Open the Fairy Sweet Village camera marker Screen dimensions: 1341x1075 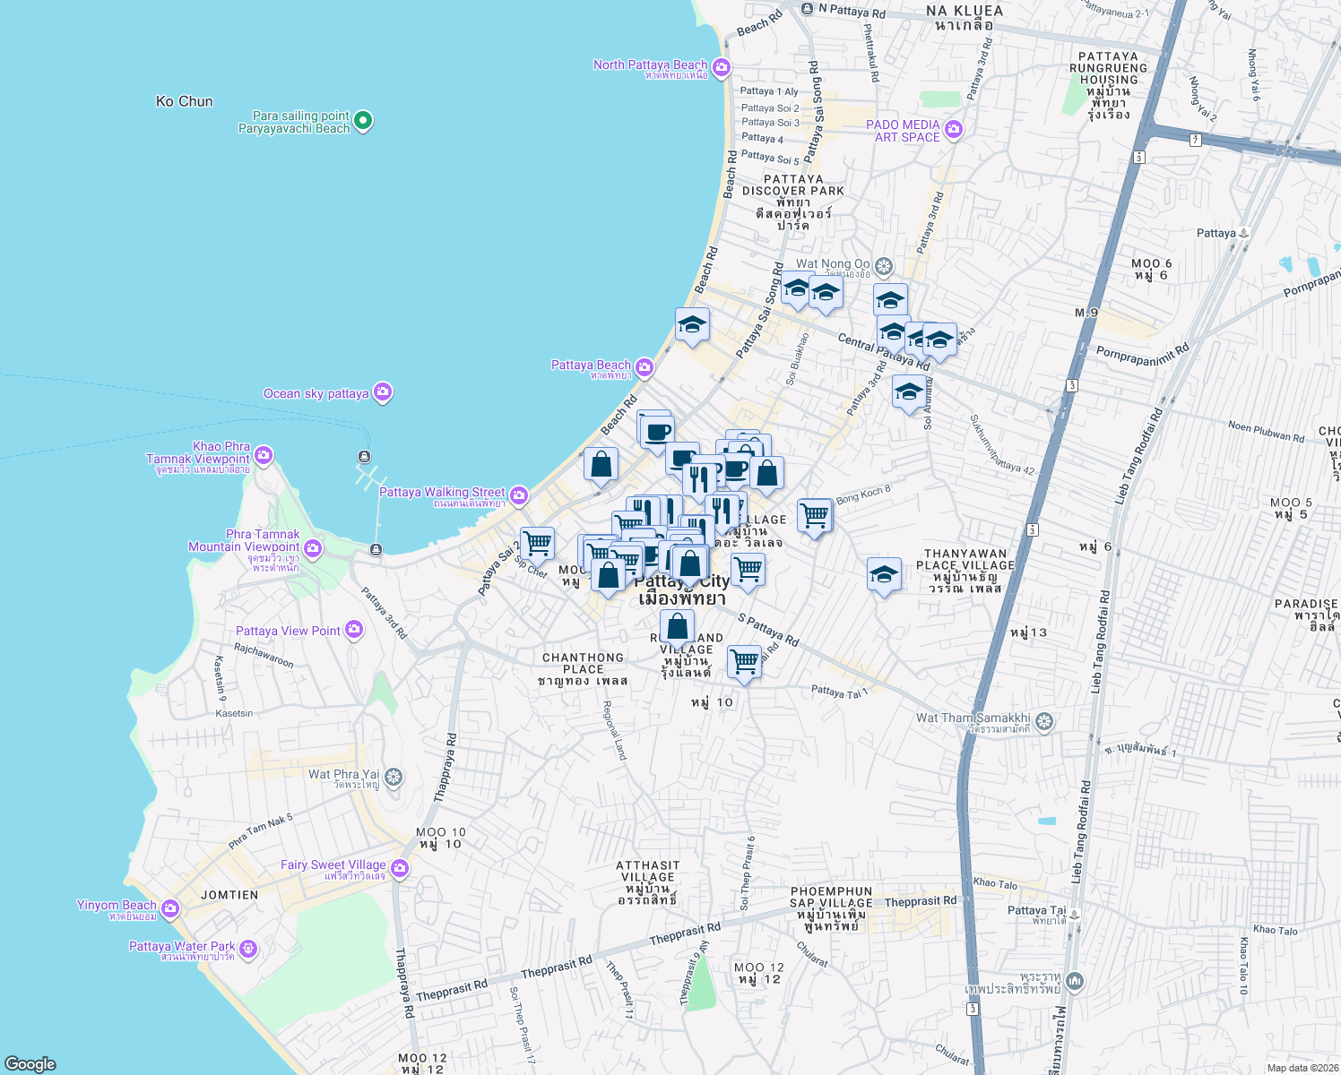coord(400,867)
